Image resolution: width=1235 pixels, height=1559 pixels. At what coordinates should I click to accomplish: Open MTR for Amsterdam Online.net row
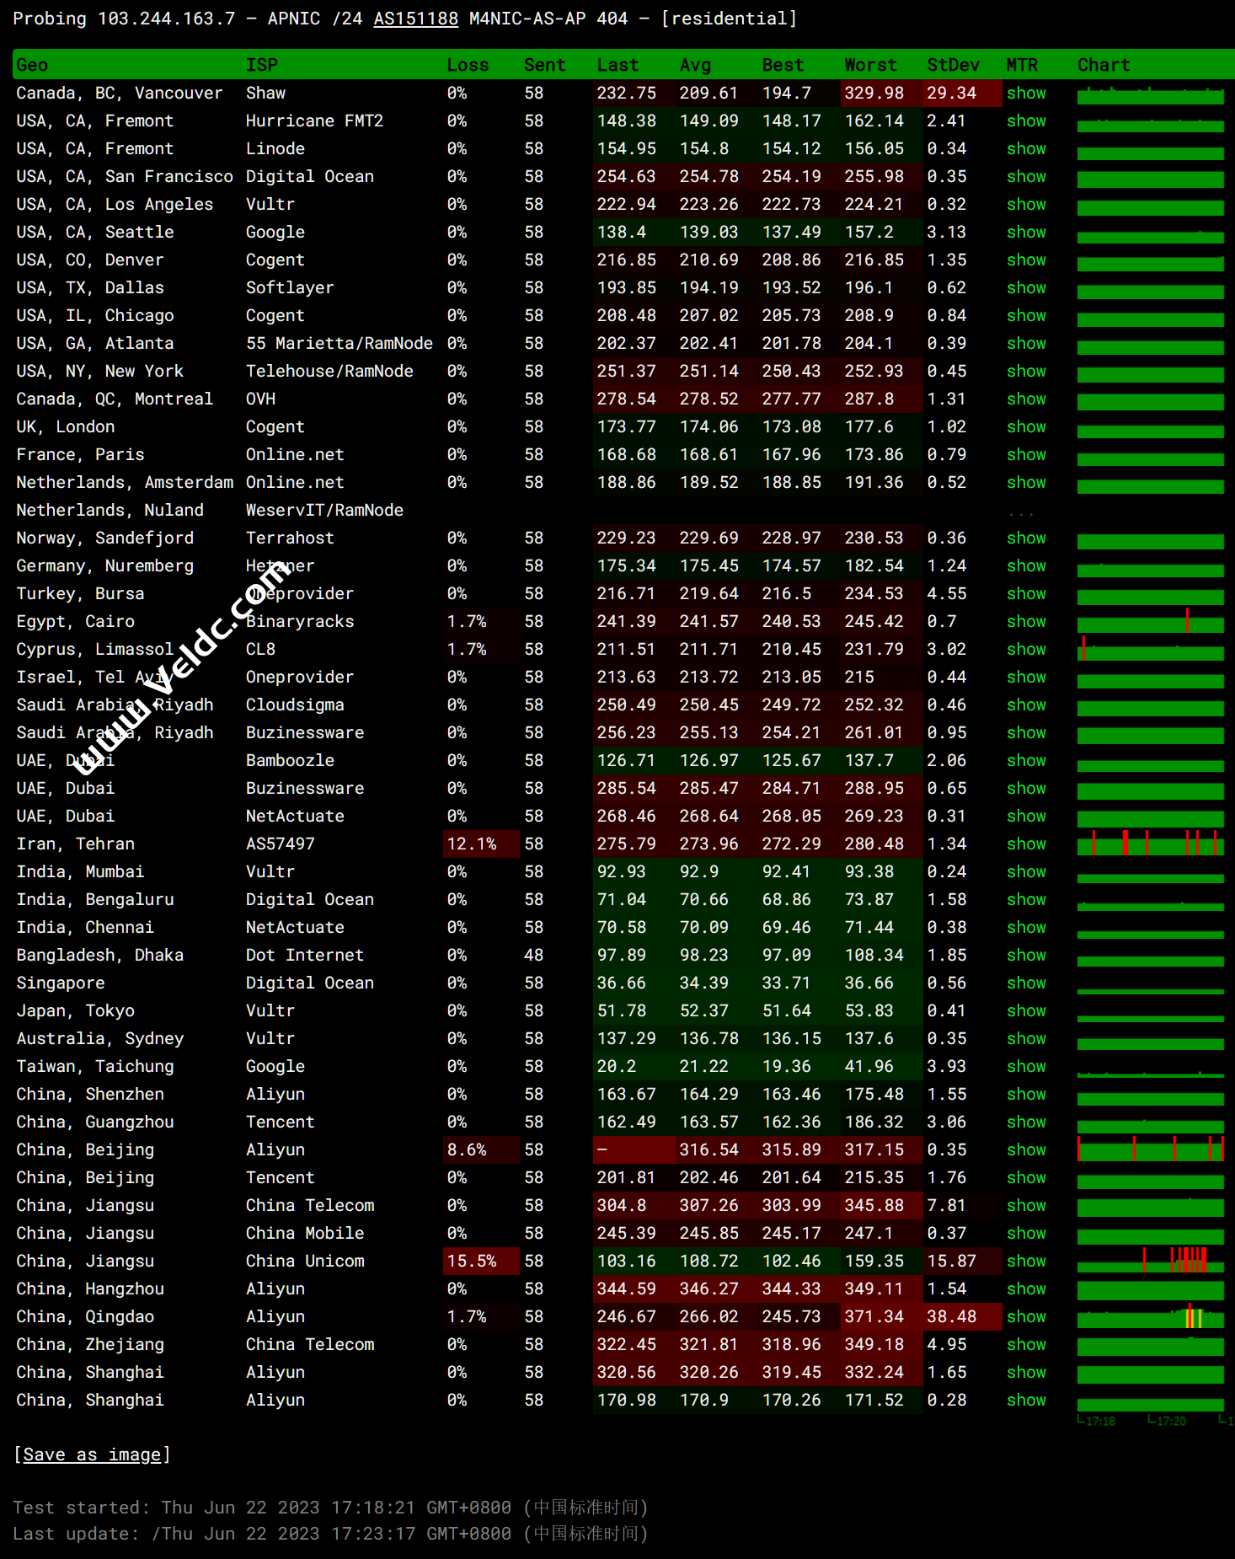(x=1026, y=482)
